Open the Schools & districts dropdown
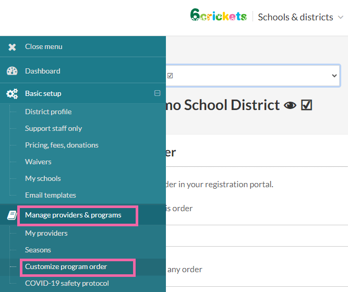This screenshot has height=292, width=348. click(x=341, y=17)
